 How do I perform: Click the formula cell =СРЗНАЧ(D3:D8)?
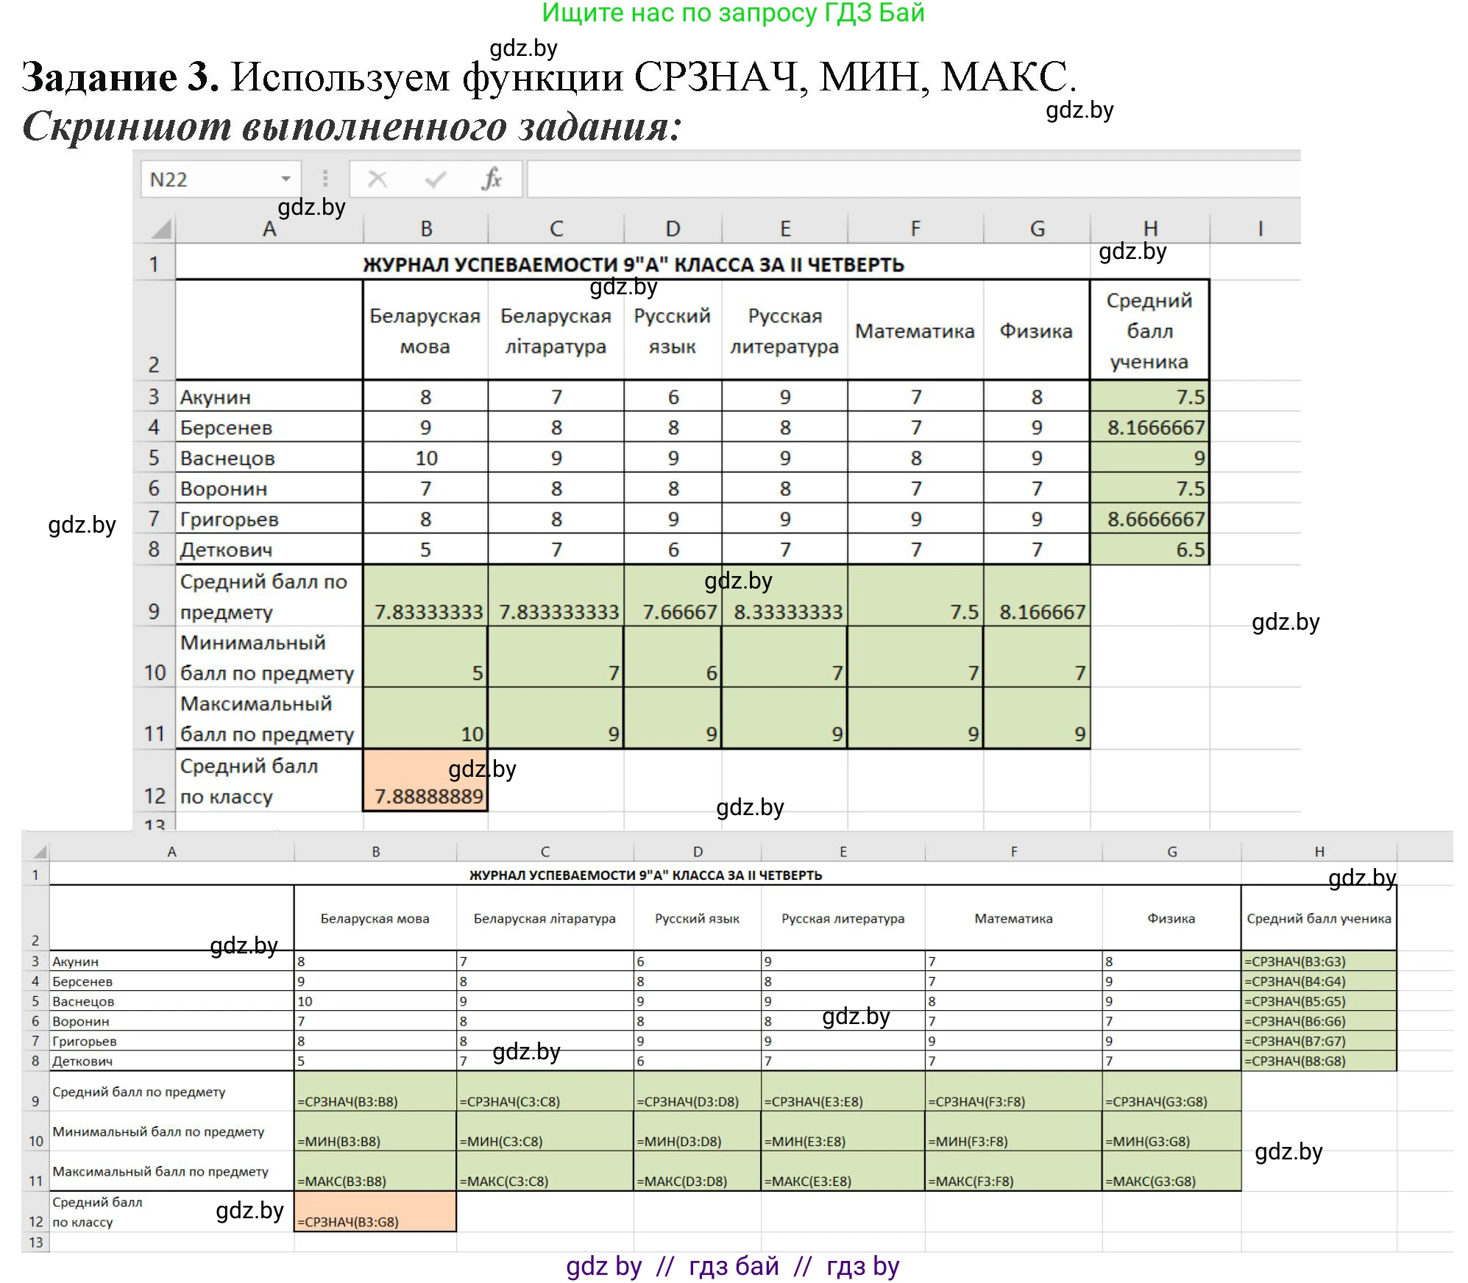point(698,1091)
